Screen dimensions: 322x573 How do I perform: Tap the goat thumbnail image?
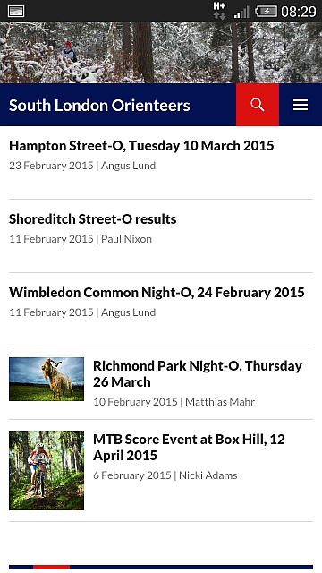point(47,379)
